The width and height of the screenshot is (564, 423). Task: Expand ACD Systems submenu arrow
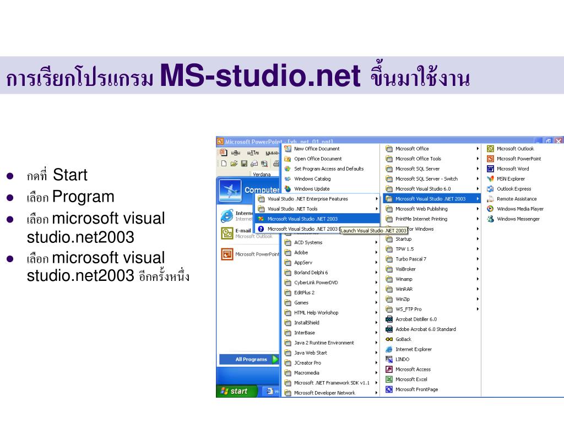[x=376, y=242]
